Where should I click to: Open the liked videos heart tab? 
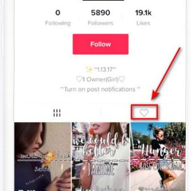pyautogui.click(x=144, y=113)
